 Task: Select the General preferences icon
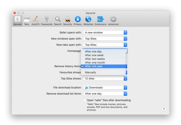17,21
